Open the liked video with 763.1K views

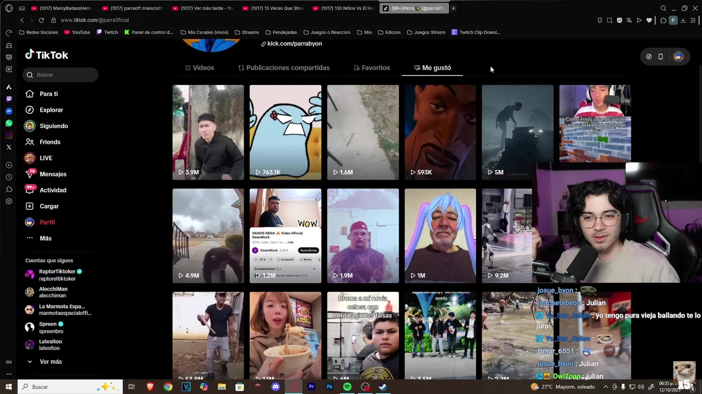(x=285, y=132)
